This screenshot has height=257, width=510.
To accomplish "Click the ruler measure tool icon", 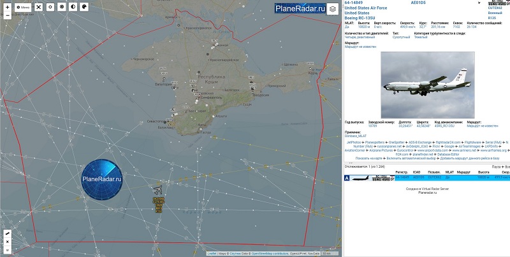I will click(7, 233).
